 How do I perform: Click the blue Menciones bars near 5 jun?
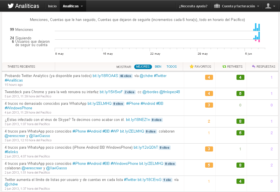(x=257, y=27)
